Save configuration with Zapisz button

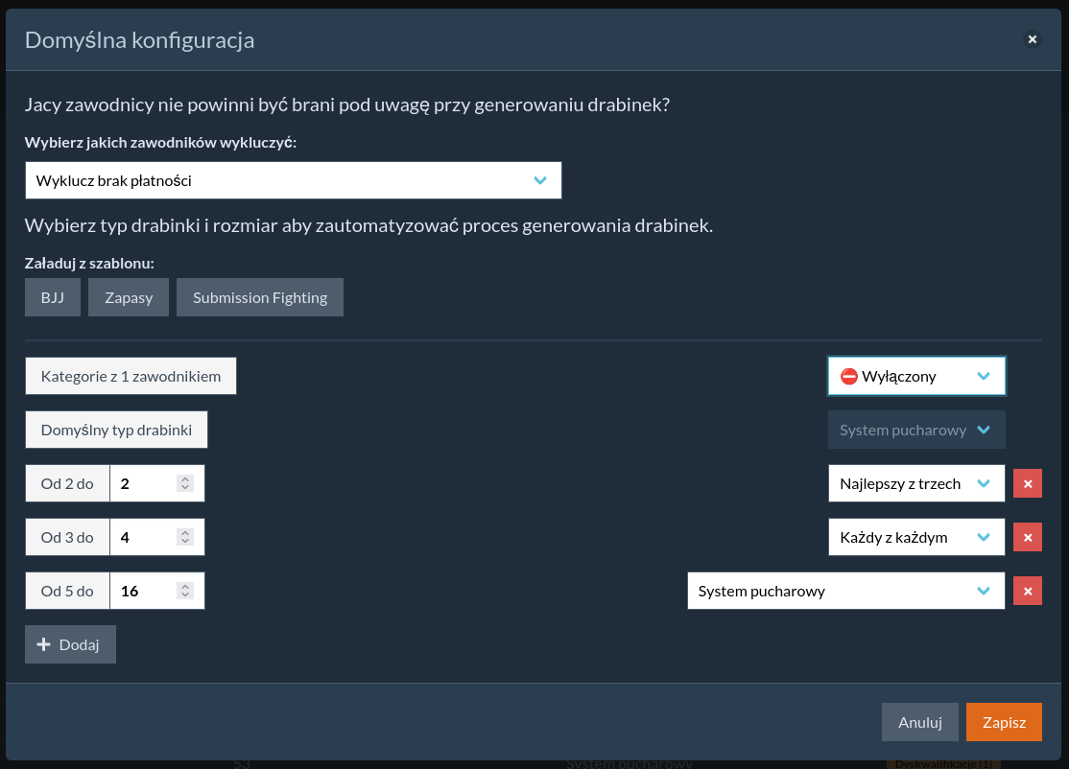click(x=1004, y=722)
